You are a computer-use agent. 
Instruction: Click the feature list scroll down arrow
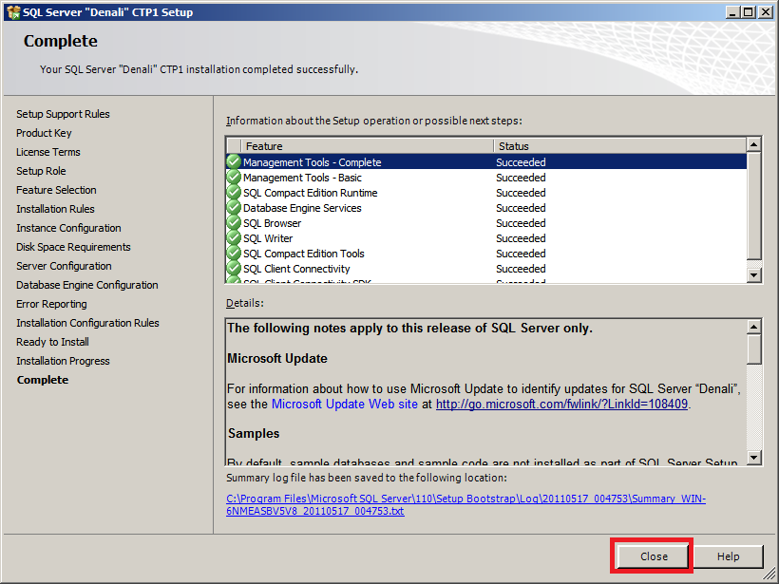(x=753, y=274)
